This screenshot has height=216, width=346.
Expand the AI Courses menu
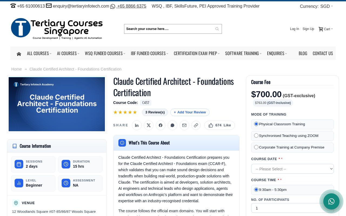(68, 53)
